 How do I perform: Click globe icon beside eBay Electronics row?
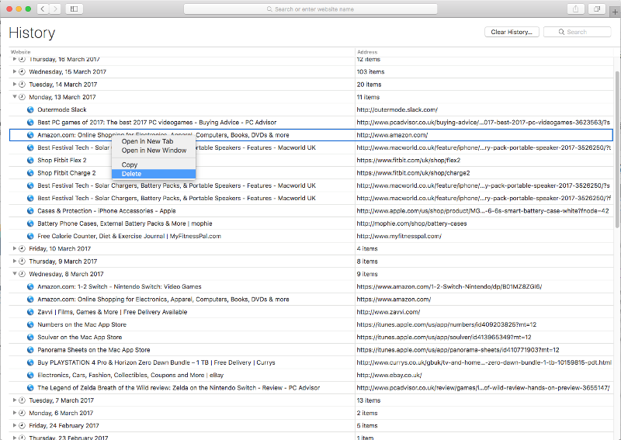tap(30, 375)
